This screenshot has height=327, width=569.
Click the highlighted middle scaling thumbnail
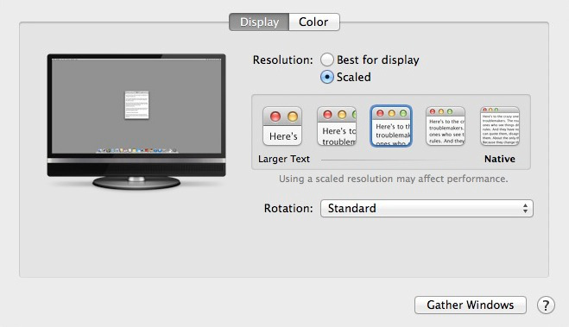coord(391,126)
